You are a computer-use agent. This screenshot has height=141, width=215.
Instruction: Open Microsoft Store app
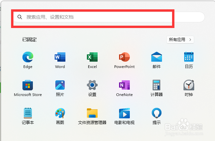(x=28, y=85)
